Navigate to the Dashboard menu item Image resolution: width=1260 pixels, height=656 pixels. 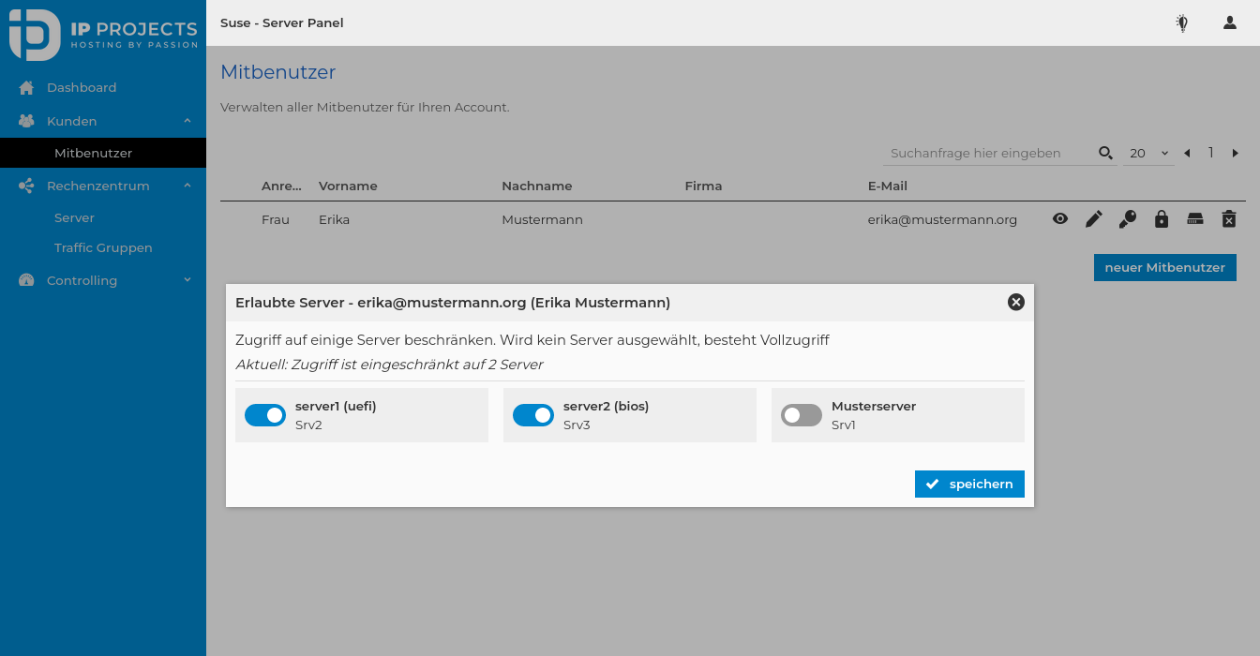(82, 86)
